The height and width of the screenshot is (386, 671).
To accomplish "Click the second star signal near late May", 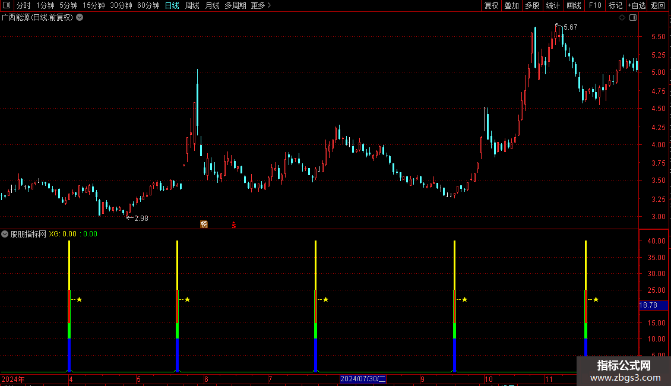I will click(188, 299).
